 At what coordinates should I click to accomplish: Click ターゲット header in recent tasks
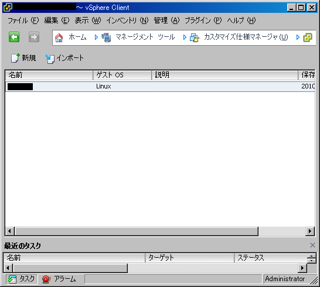point(189,258)
